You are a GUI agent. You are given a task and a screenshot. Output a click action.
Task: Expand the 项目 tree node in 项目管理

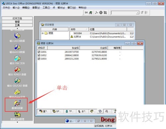tap(42, 33)
